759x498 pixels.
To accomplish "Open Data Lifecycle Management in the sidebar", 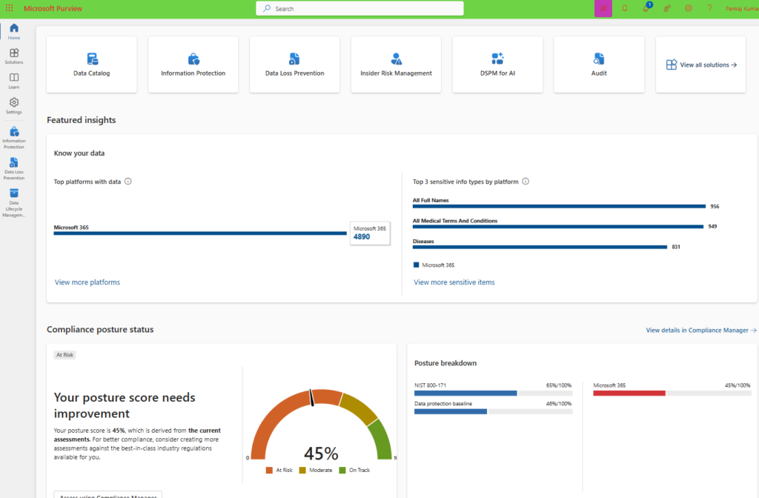I will pos(14,203).
